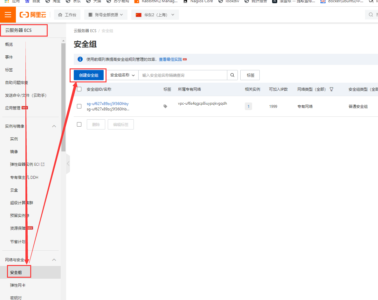Open the region selector 华东2（上海）
378x300 pixels.
coord(155,15)
